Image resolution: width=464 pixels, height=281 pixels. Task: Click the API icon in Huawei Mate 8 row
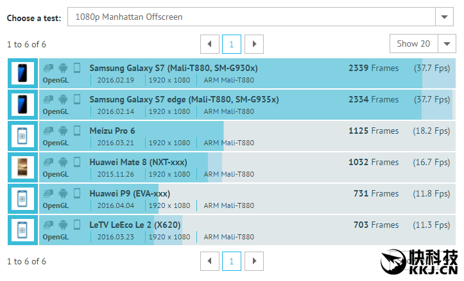click(49, 162)
